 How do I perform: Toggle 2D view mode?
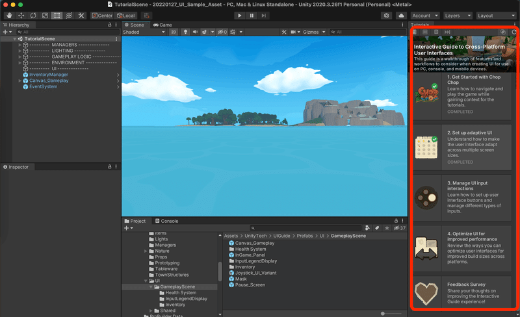[174, 32]
